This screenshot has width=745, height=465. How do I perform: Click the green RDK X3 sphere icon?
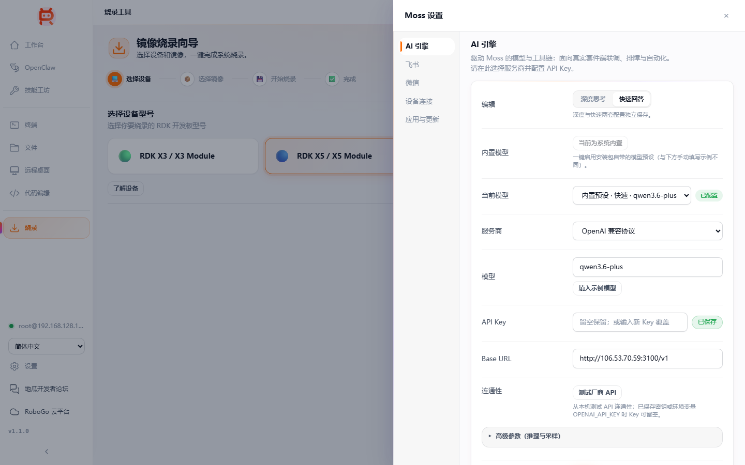pos(125,156)
